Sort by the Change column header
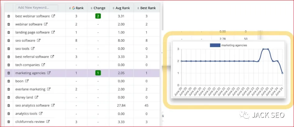The height and width of the screenshot is (127, 294). point(98,8)
